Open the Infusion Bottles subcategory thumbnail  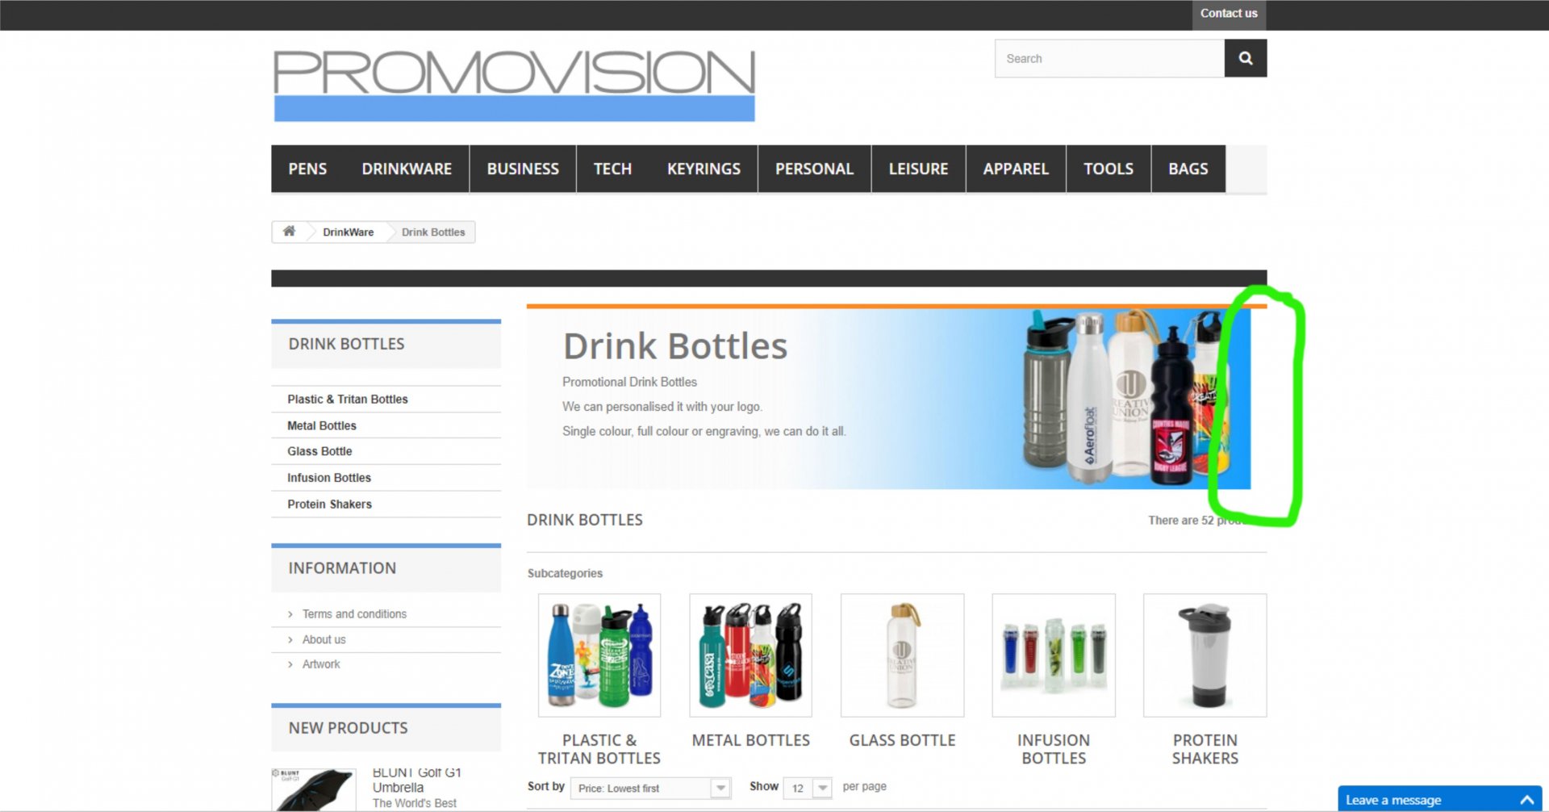(1054, 655)
